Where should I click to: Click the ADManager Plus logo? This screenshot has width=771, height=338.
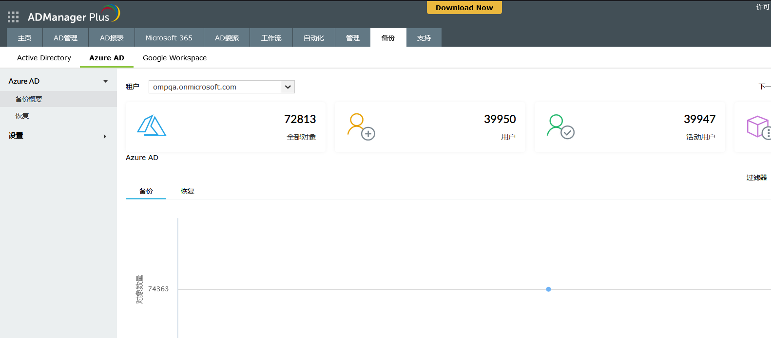[73, 16]
